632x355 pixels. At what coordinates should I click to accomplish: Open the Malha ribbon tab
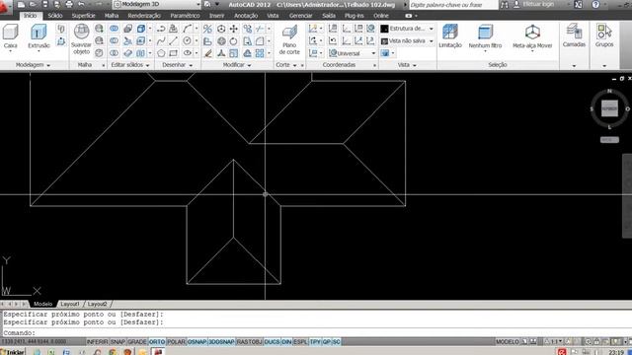pyautogui.click(x=112, y=16)
